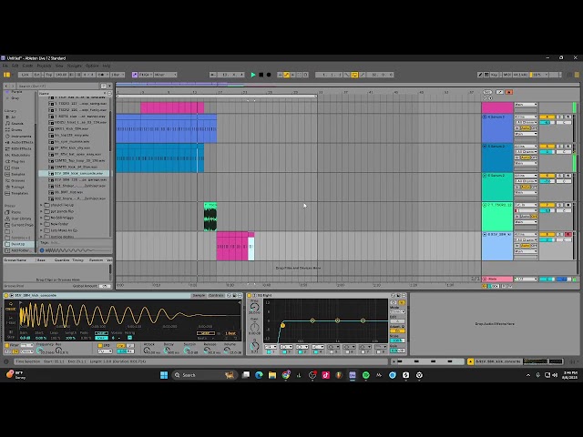
Task: Open the File menu
Action: point(5,66)
